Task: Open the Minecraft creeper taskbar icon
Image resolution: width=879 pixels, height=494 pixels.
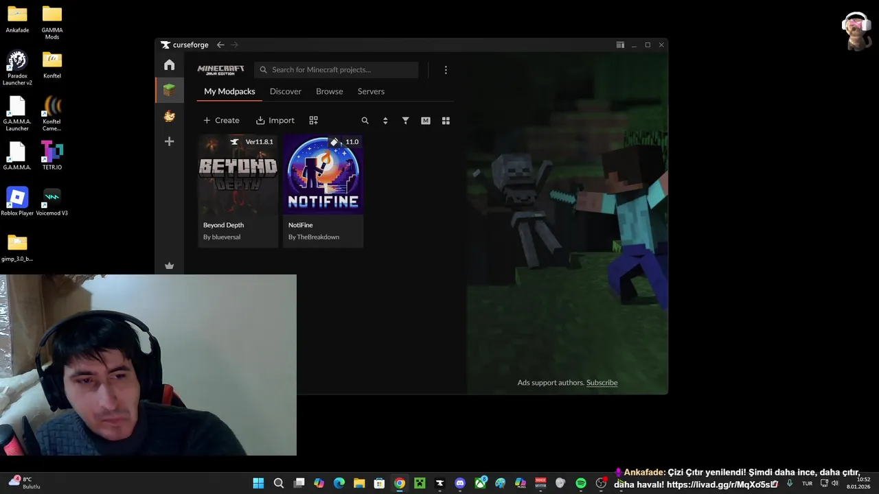Action: pos(420,483)
